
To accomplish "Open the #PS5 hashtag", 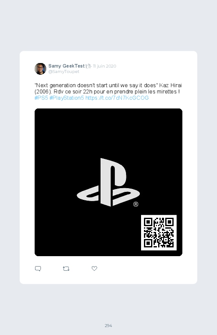I will coord(41,98).
